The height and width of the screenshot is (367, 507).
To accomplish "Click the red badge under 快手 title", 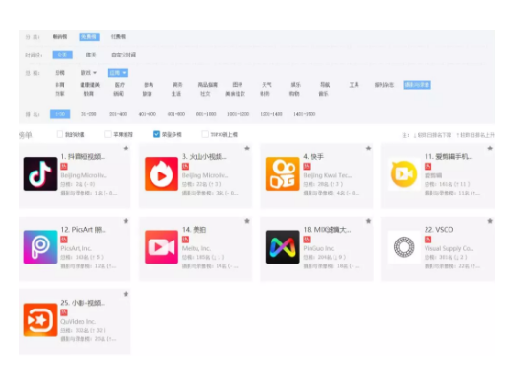I will (307, 166).
